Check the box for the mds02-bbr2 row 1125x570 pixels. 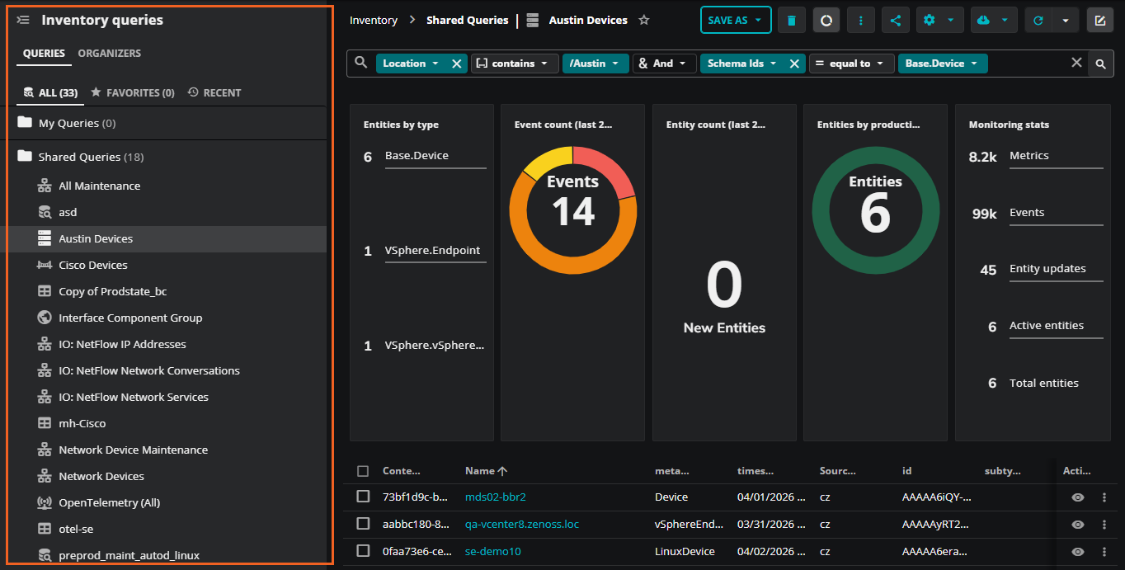pos(363,497)
